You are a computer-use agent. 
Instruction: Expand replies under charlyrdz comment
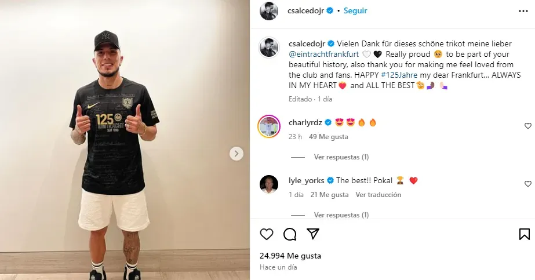point(341,157)
